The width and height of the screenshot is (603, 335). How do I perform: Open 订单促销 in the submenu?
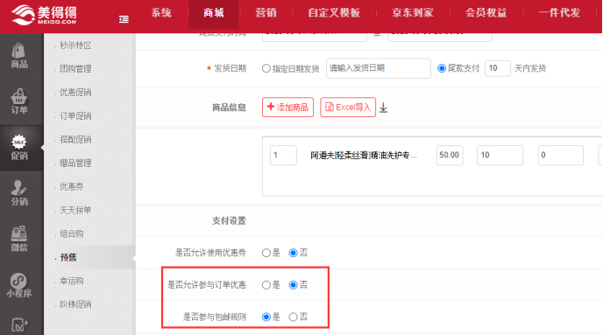tap(75, 115)
